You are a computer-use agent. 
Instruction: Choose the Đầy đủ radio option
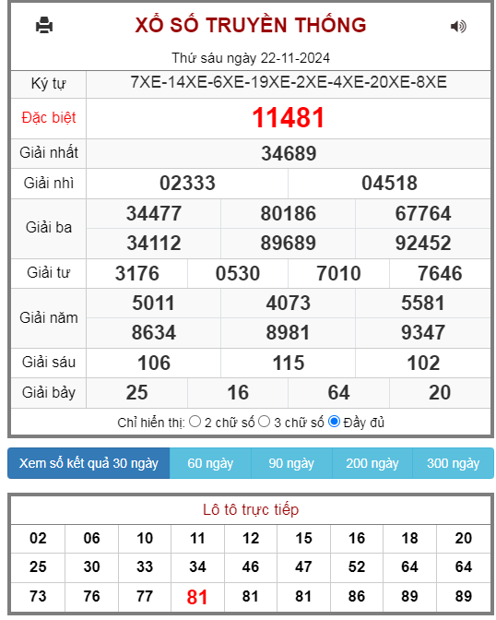[334, 422]
